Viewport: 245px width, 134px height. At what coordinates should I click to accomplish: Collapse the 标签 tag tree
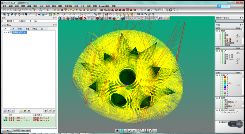(217, 98)
